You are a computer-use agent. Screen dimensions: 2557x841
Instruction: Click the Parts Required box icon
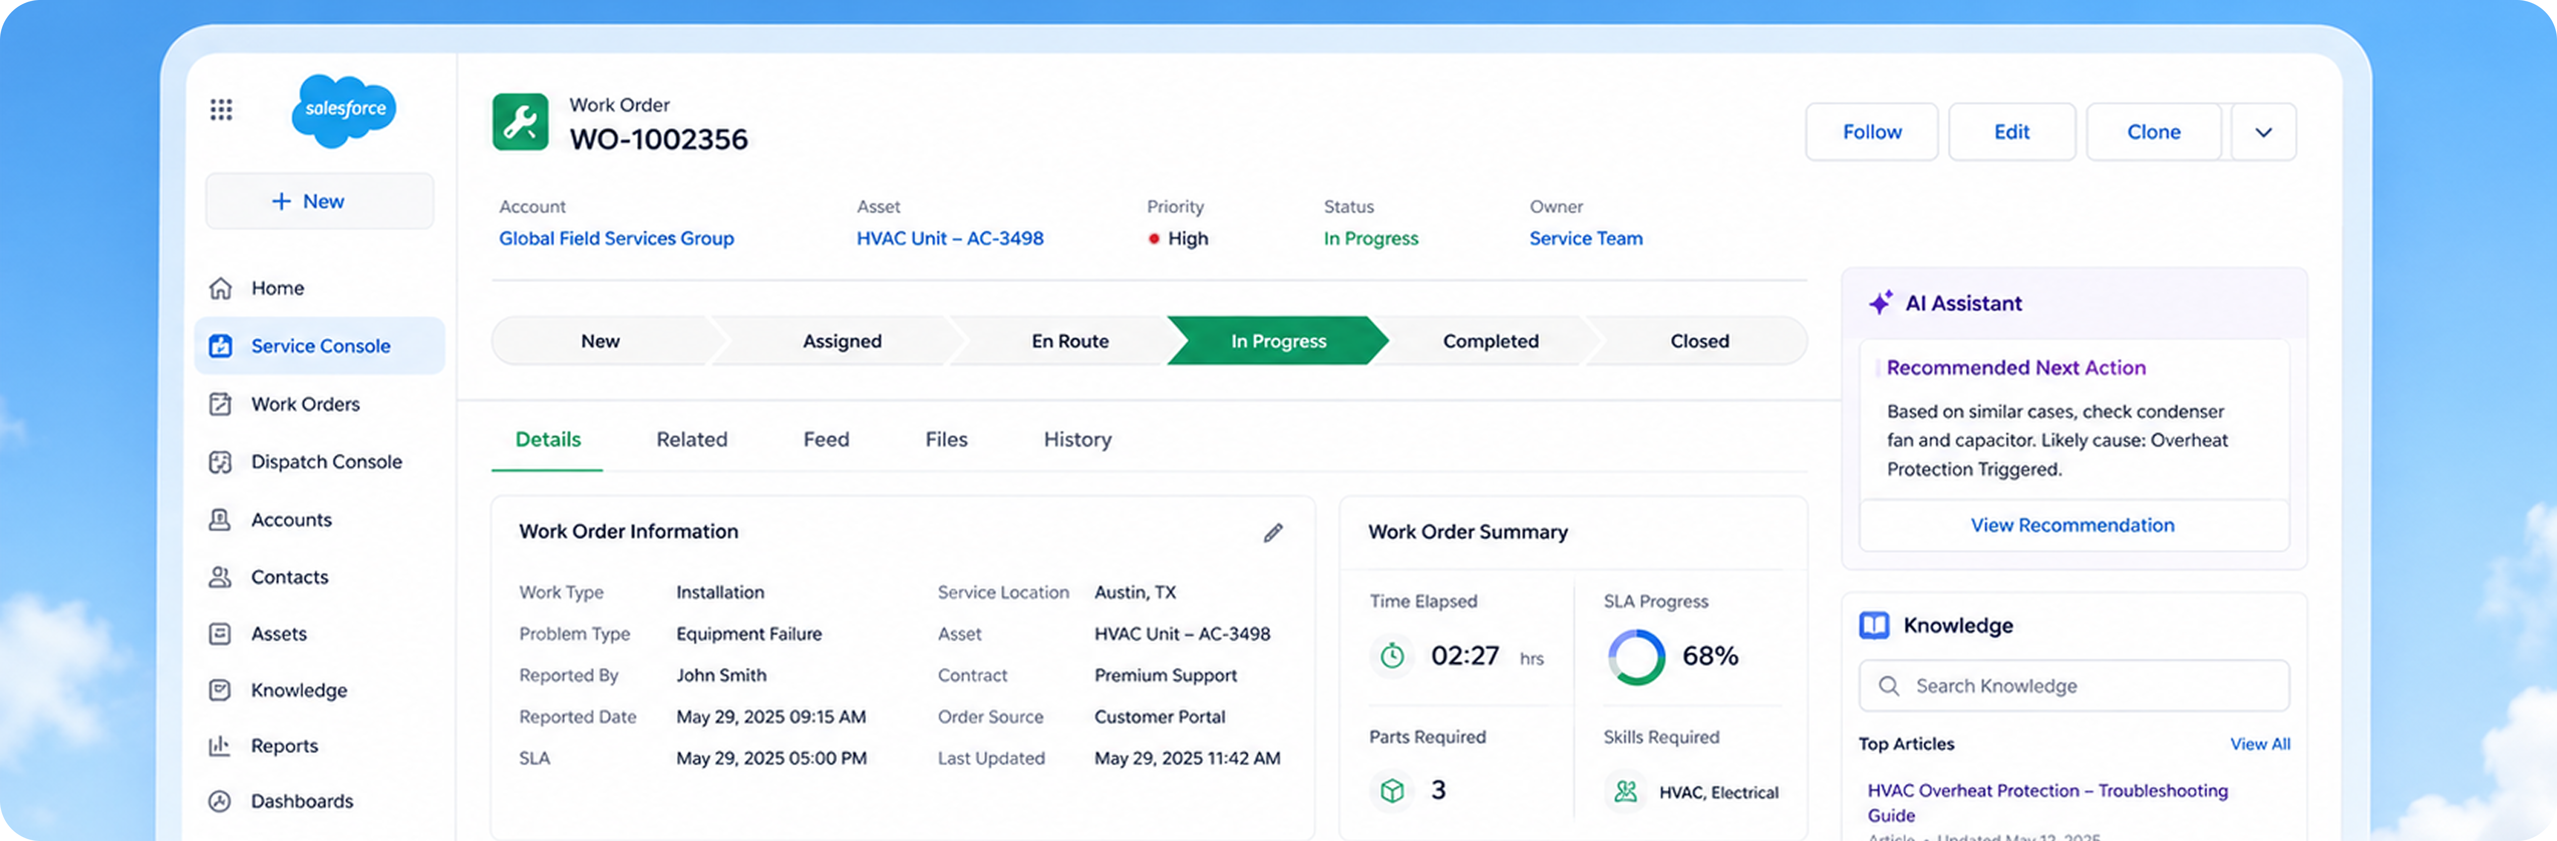click(x=1392, y=791)
